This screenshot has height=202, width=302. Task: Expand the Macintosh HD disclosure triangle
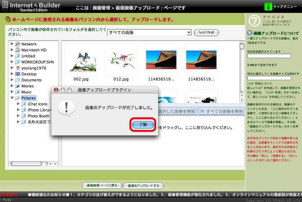[x=12, y=50]
